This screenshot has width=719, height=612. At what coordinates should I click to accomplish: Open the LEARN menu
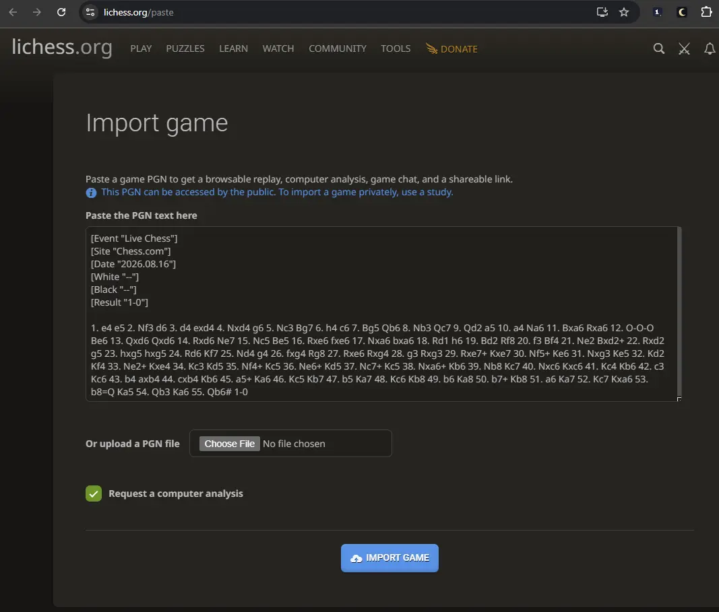click(233, 48)
